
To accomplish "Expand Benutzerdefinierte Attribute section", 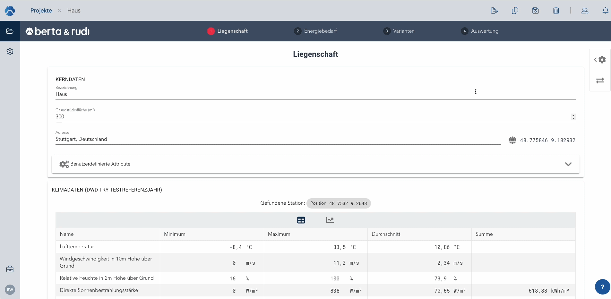I will tap(568, 164).
